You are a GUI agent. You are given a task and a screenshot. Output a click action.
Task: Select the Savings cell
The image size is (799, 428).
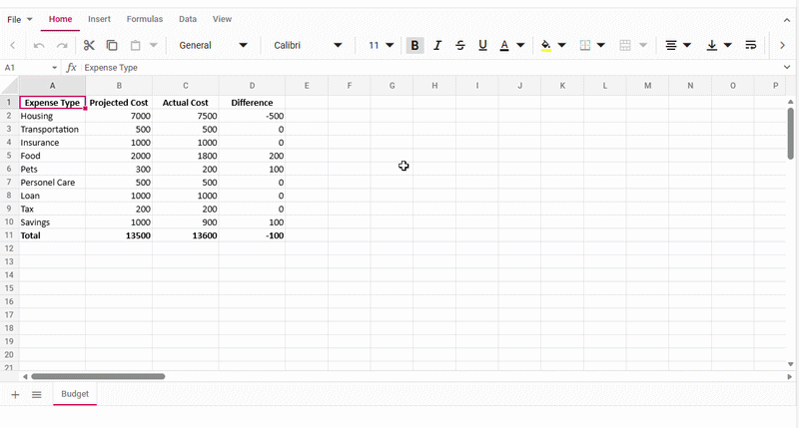(52, 221)
